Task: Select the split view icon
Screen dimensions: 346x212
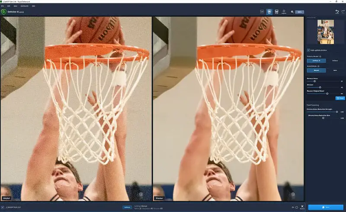Action: tap(269, 12)
